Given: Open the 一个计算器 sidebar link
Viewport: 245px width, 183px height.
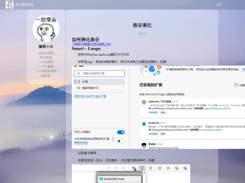Looking at the screenshot, I should pos(46,66).
